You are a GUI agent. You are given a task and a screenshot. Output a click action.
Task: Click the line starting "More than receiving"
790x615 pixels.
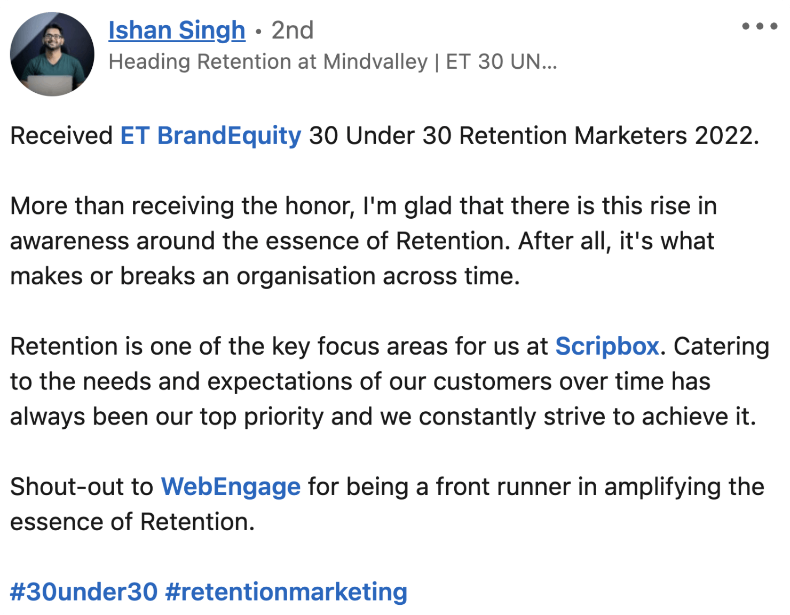point(363,206)
